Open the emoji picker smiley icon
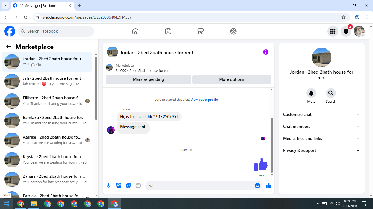Viewport: 373px width, 209px height. click(257, 186)
